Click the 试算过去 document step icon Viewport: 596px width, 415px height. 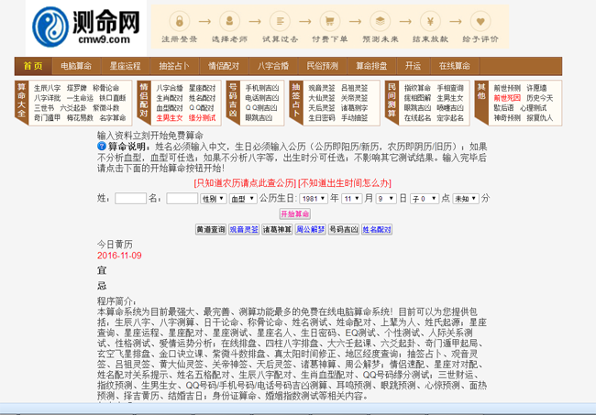(x=281, y=21)
